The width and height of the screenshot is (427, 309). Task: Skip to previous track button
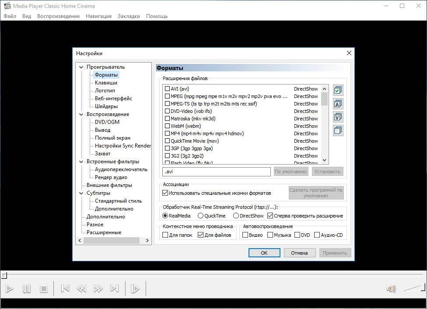pos(65,288)
